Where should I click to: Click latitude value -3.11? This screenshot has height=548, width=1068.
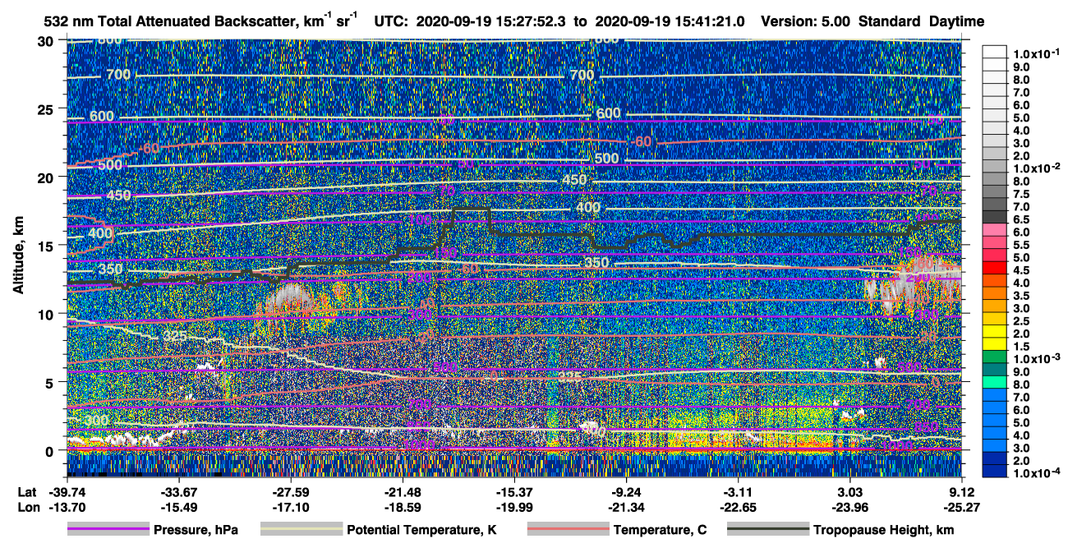739,492
